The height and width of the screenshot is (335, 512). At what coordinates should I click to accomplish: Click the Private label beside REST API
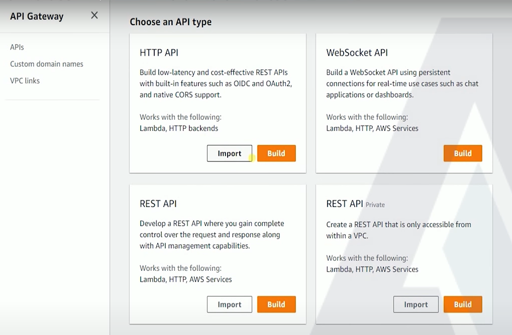coord(375,205)
